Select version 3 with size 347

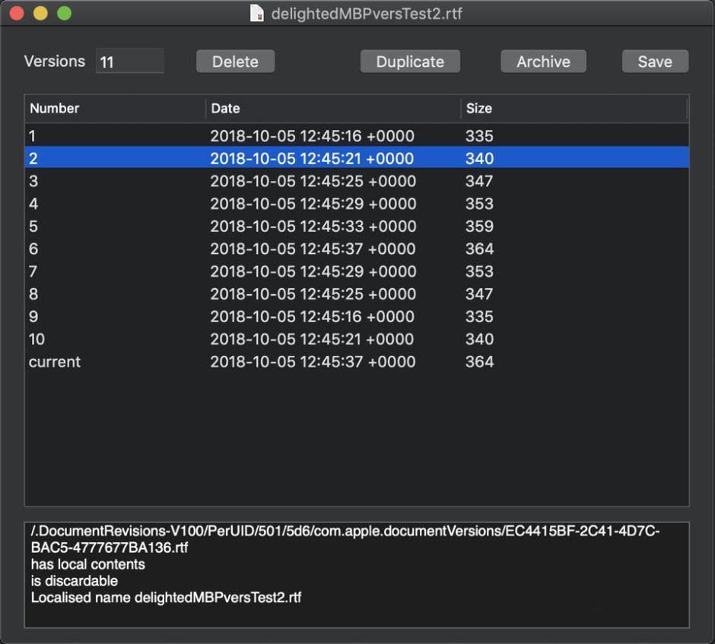(356, 181)
